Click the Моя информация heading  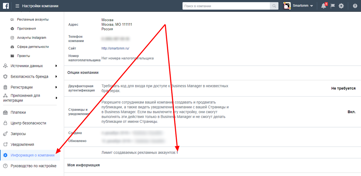point(83,165)
